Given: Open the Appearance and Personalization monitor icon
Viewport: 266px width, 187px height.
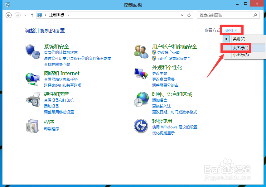Looking at the screenshot, I should pyautogui.click(x=141, y=74).
